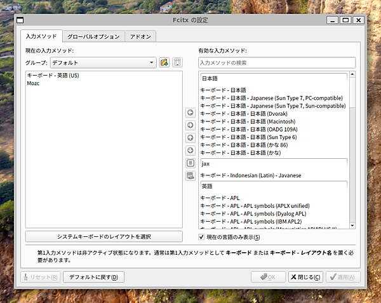Click the keyboard layout icon button

tap(190, 176)
